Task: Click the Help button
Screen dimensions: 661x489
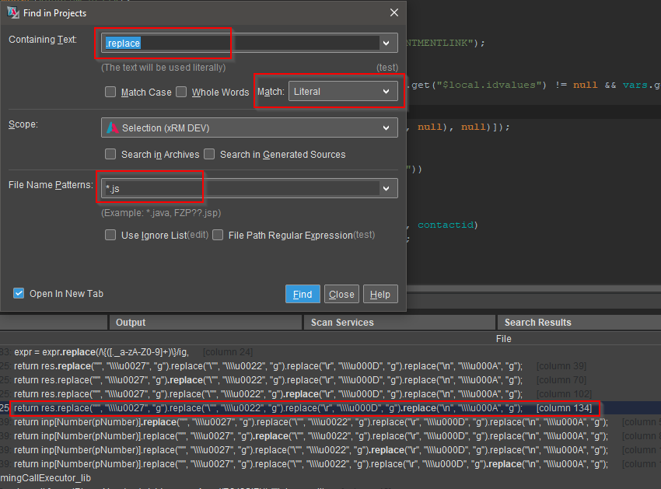Action: [x=379, y=294]
